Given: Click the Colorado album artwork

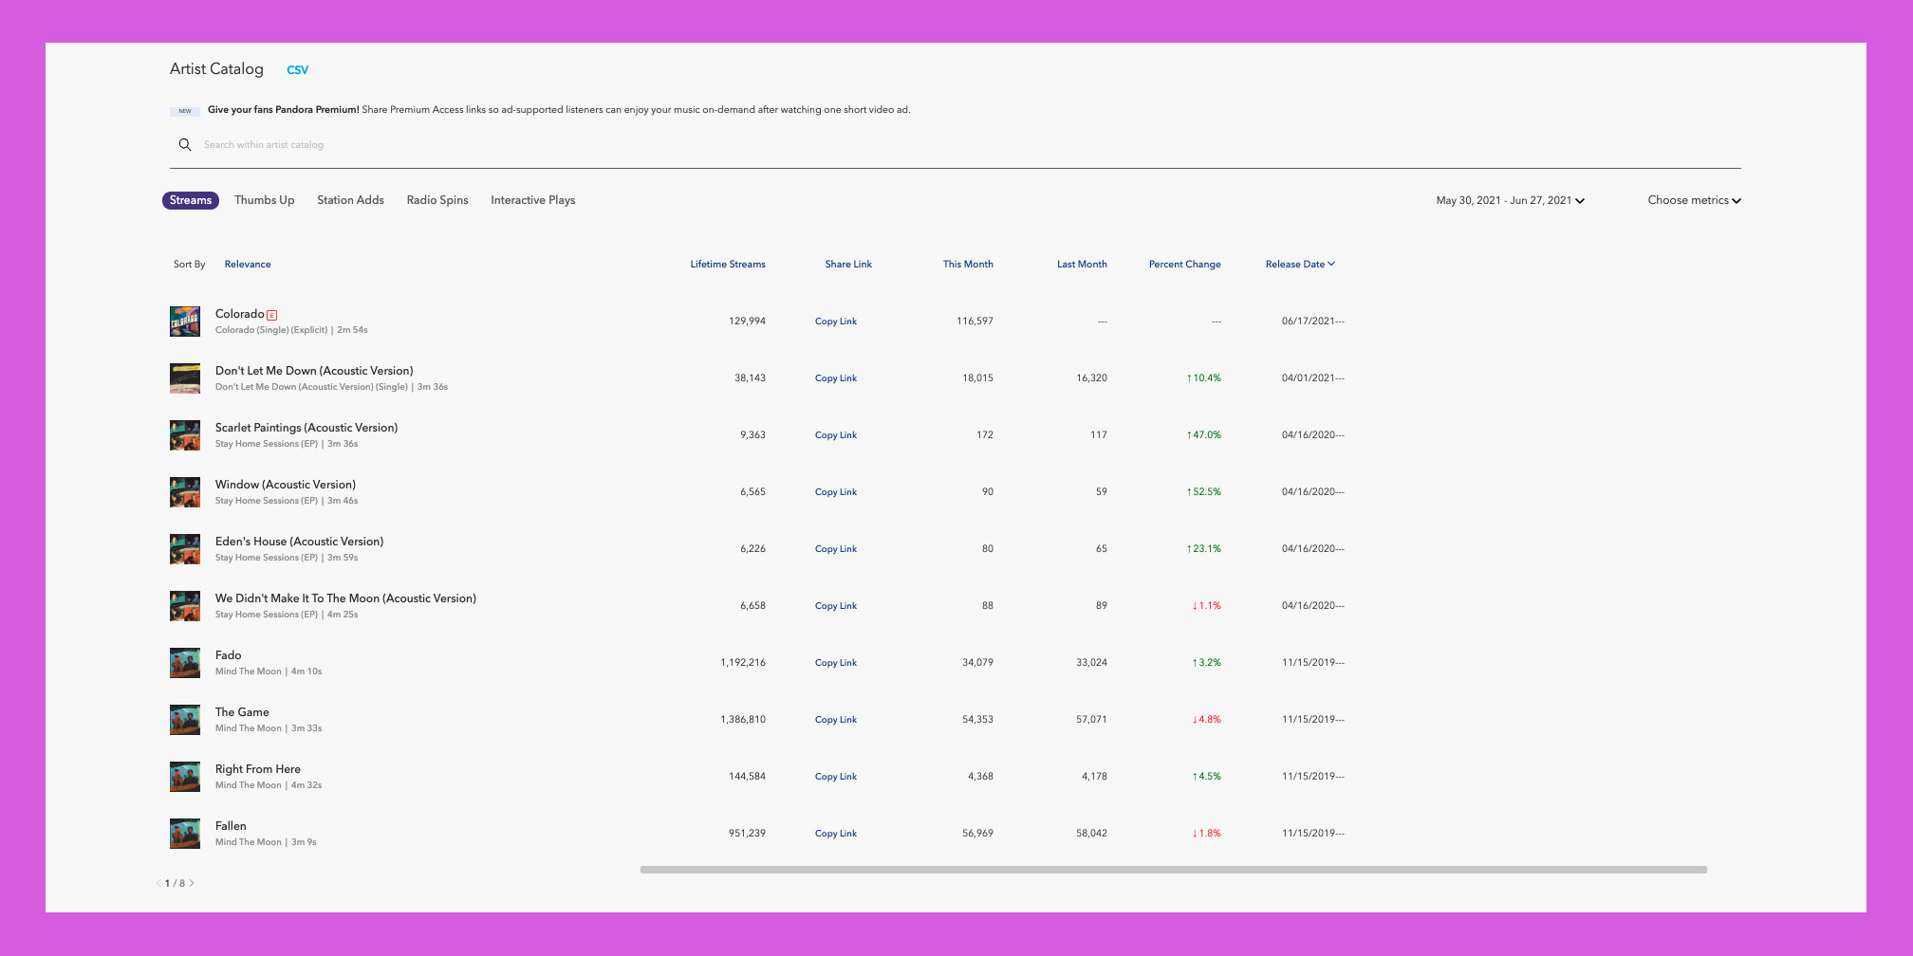Looking at the screenshot, I should pos(185,322).
